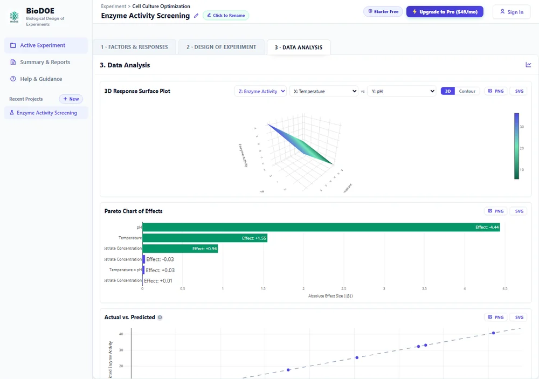Click the Sign In button
This screenshot has height=379, width=539.
point(512,12)
